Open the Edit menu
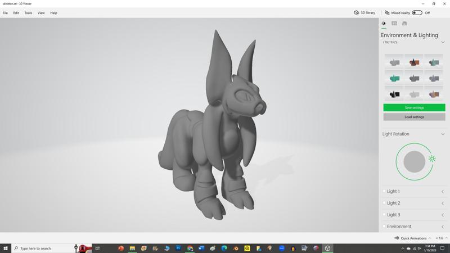 coord(16,13)
